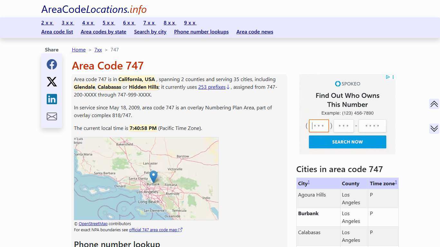Image resolution: width=440 pixels, height=247 pixels.
Task: Open the 7xx breadcrumb link
Action: pyautogui.click(x=98, y=50)
